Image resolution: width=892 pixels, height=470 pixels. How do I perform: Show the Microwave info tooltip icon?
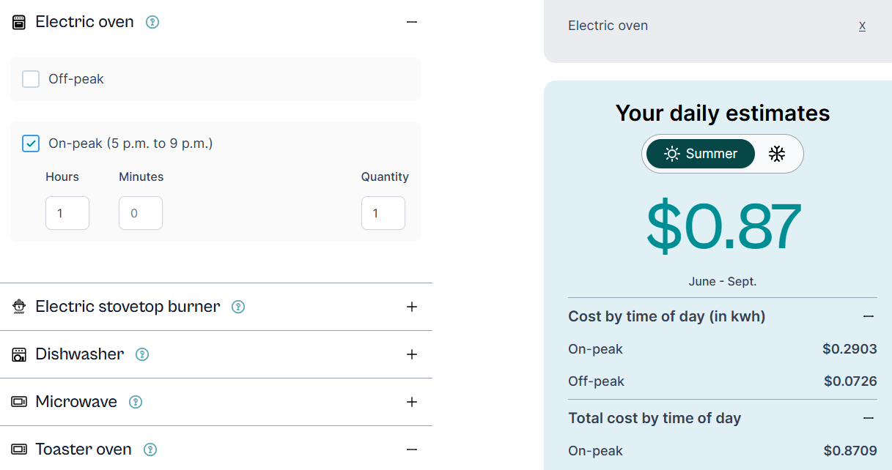tap(136, 402)
